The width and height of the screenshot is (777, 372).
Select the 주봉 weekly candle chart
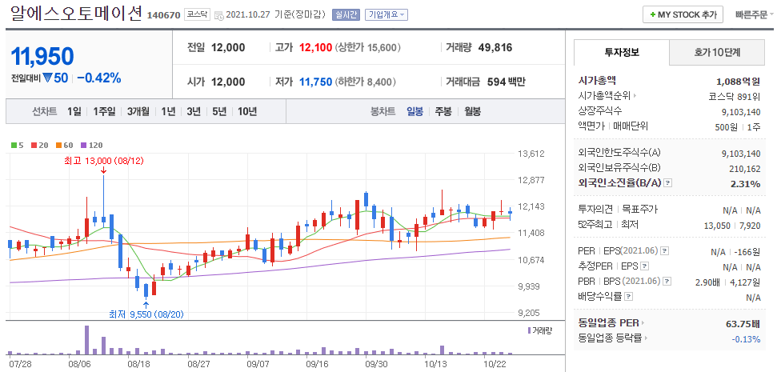pyautogui.click(x=443, y=111)
